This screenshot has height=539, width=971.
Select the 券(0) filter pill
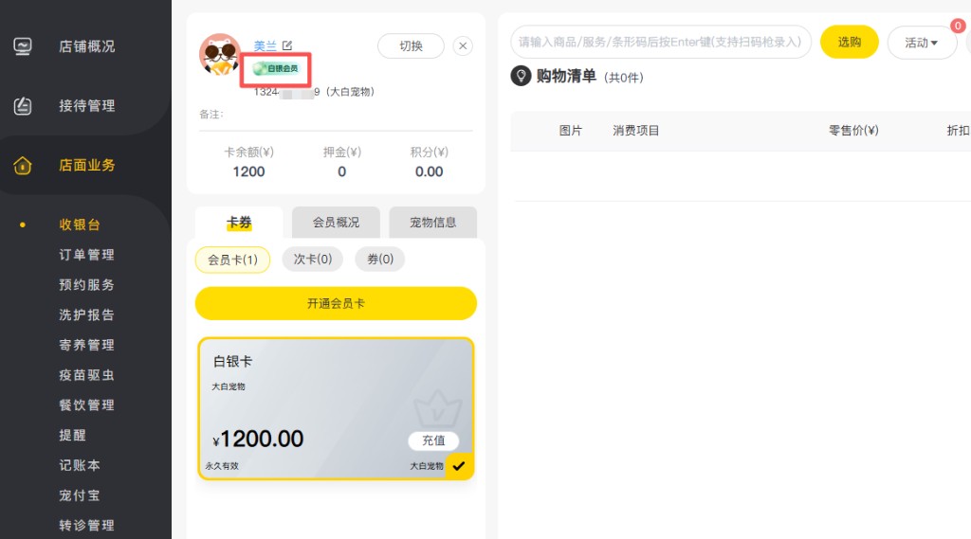(379, 259)
